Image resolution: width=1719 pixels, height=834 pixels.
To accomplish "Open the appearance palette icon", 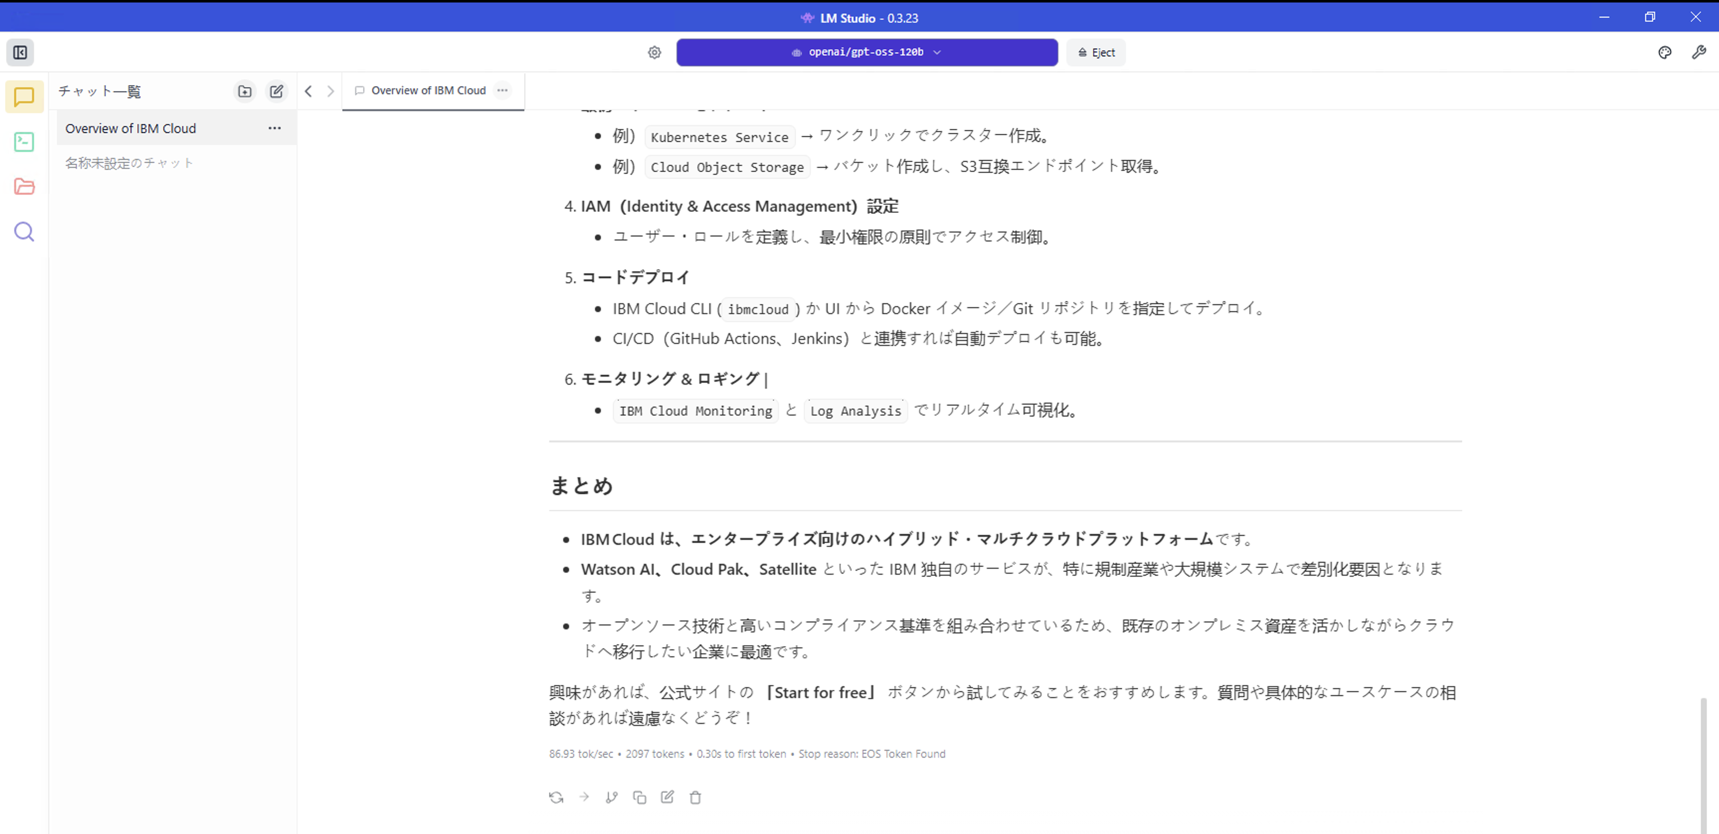I will coord(1664,52).
